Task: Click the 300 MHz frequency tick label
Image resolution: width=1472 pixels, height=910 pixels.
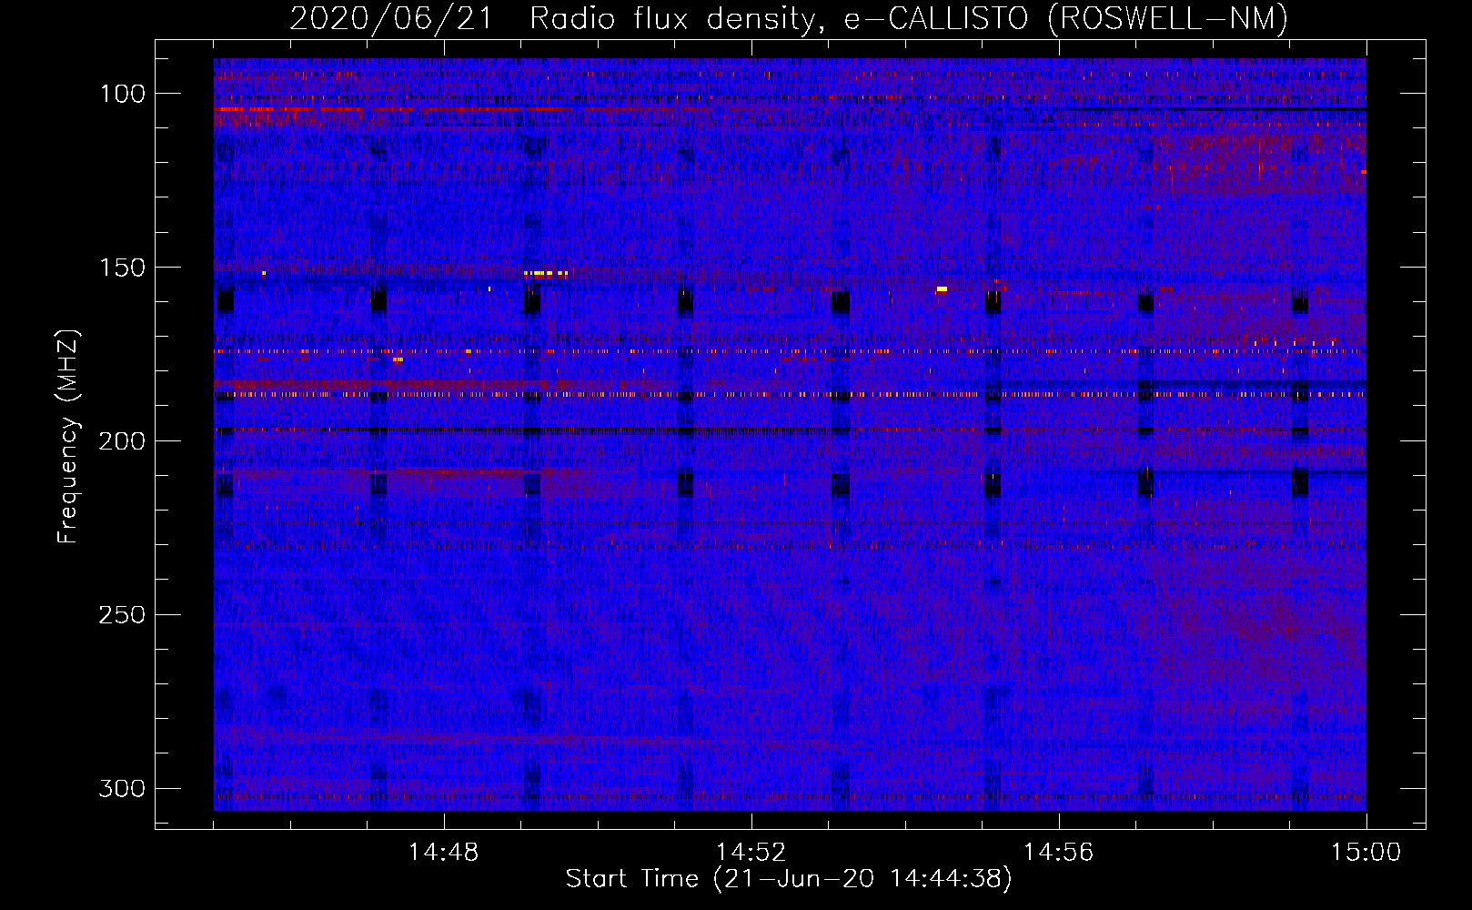Action: click(122, 788)
